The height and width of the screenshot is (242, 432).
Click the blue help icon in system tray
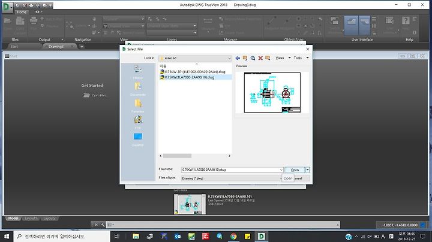pos(349,236)
